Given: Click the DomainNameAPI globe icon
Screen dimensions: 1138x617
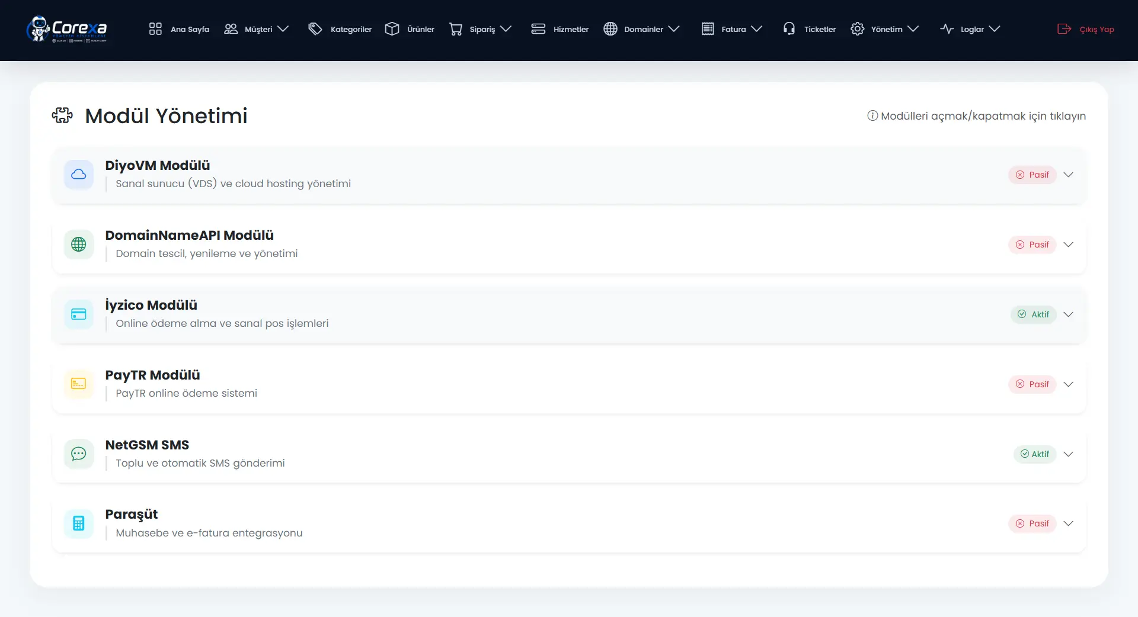Looking at the screenshot, I should tap(79, 244).
